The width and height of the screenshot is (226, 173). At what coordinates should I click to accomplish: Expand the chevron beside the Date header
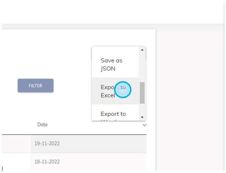(144, 125)
